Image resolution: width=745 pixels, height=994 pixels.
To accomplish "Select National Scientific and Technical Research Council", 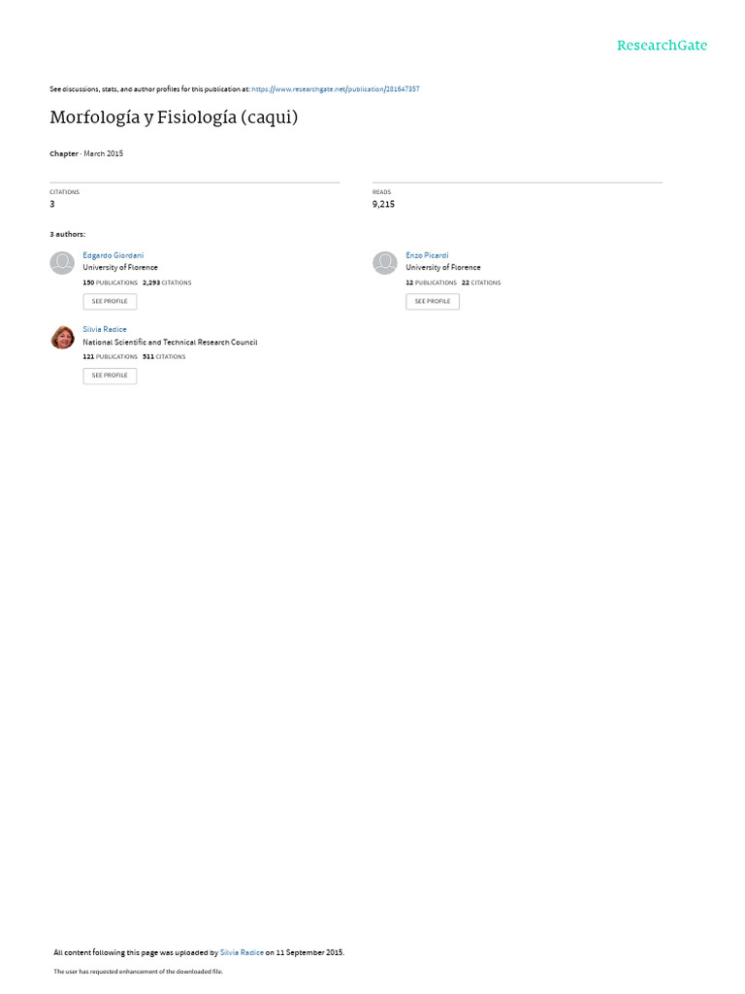I will (x=170, y=343).
